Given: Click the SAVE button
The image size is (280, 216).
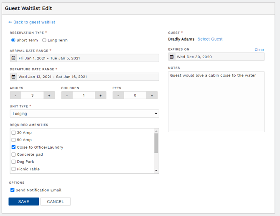Looking at the screenshot, I should tap(23, 201).
